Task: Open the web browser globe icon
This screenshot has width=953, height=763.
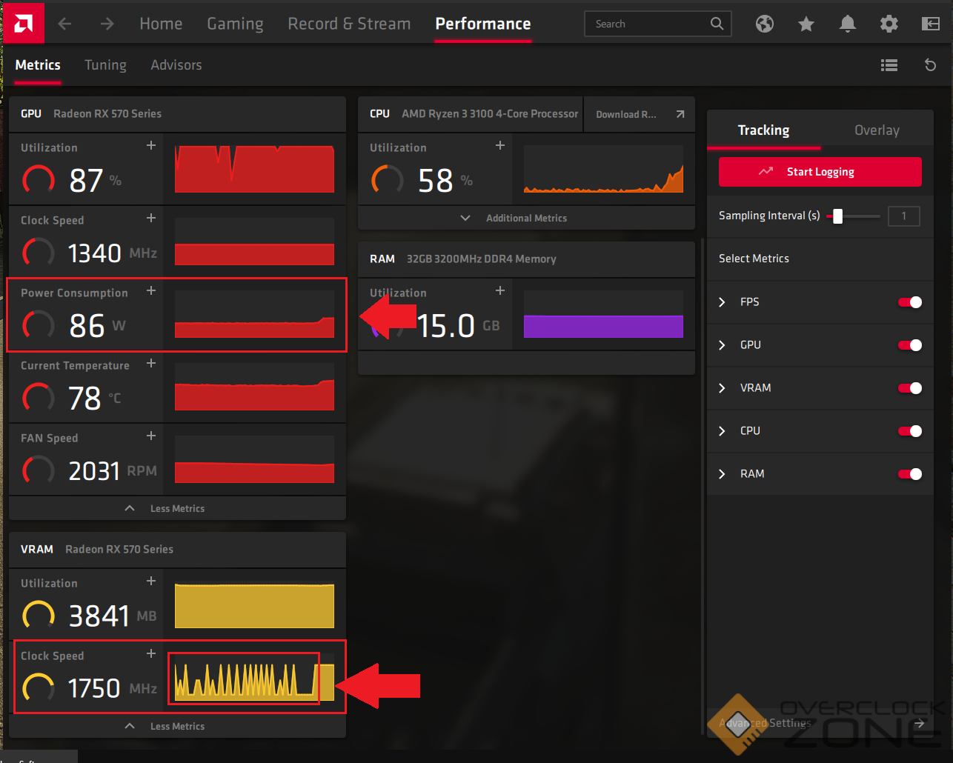Action: (765, 24)
